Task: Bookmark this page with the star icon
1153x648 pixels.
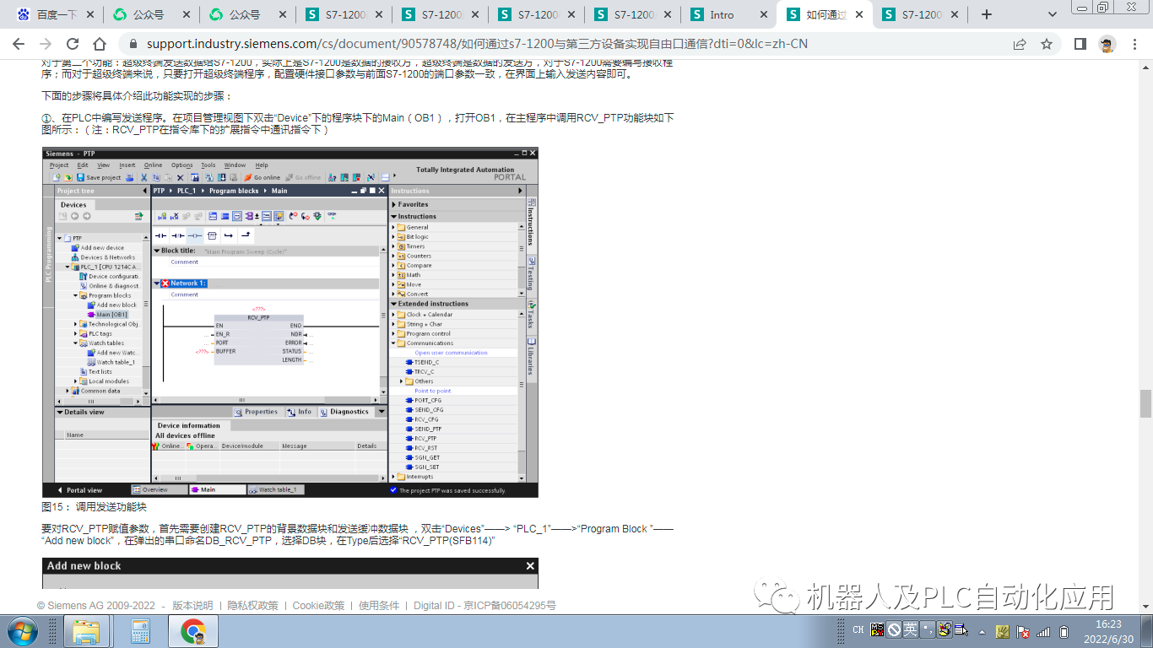Action: [1047, 44]
